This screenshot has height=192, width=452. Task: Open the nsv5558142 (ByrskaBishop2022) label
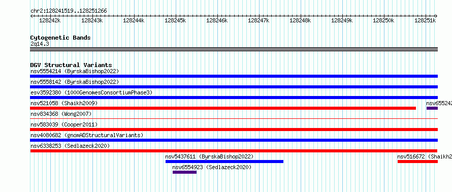[75, 82]
